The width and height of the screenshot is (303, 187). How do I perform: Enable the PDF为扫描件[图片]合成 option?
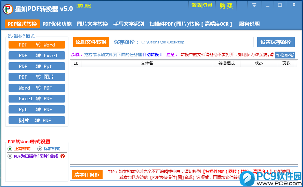point(10,156)
